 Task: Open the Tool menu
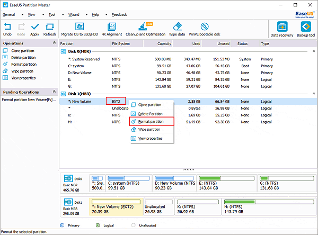click(52, 15)
